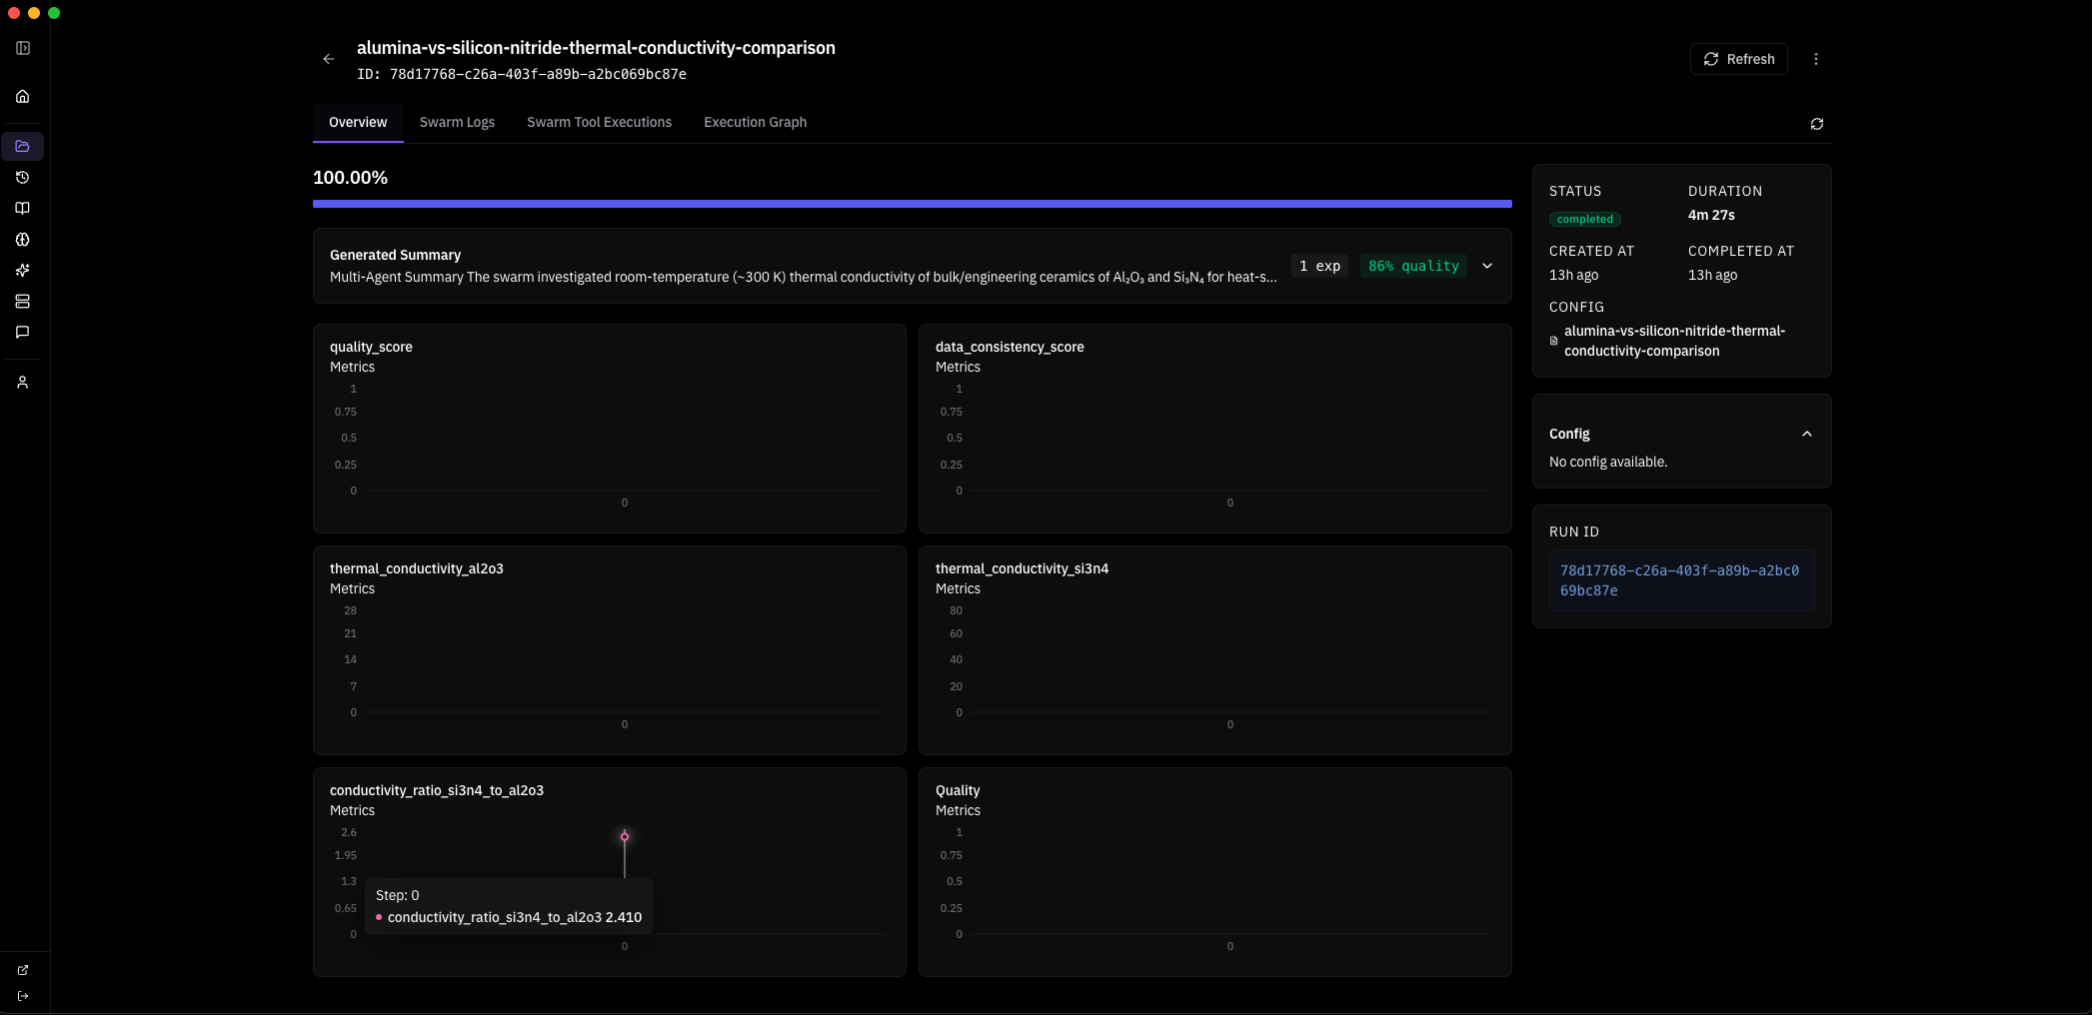Expand the sidebar panel toggle
Image resolution: width=2092 pixels, height=1015 pixels.
(x=23, y=48)
